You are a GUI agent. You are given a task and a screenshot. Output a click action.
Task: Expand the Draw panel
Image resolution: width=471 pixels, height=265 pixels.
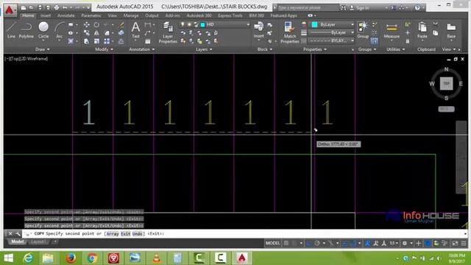pyautogui.click(x=43, y=49)
